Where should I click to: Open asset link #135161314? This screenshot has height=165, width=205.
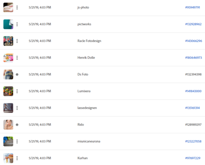click(x=192, y=108)
